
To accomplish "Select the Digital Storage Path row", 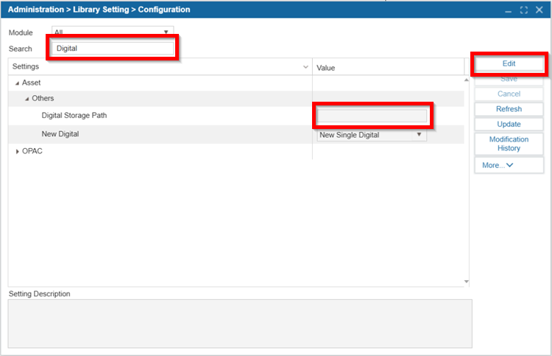I will click(236, 116).
